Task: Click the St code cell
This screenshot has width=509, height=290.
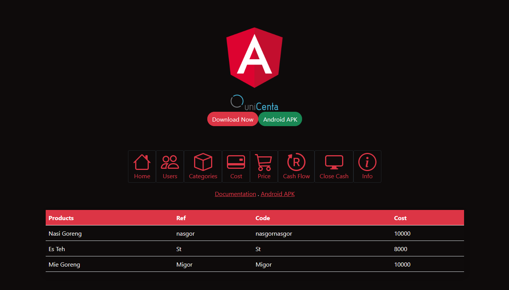Action: coord(322,249)
